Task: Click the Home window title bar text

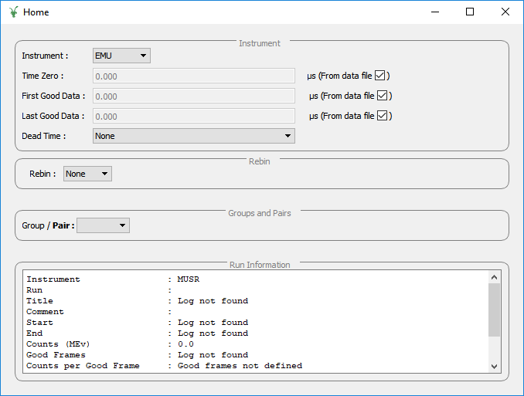Action: pyautogui.click(x=36, y=12)
